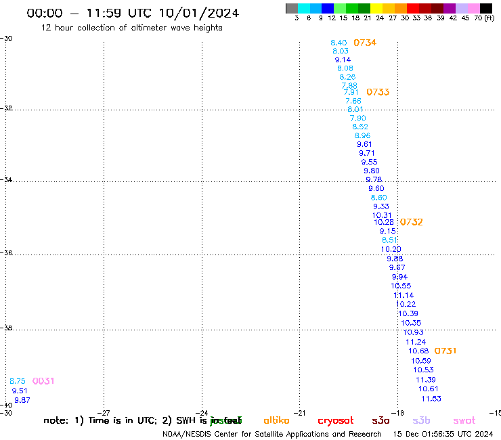This screenshot has height=440, width=501.
Task: Click the wave height value 10.61
Action: tap(429, 389)
